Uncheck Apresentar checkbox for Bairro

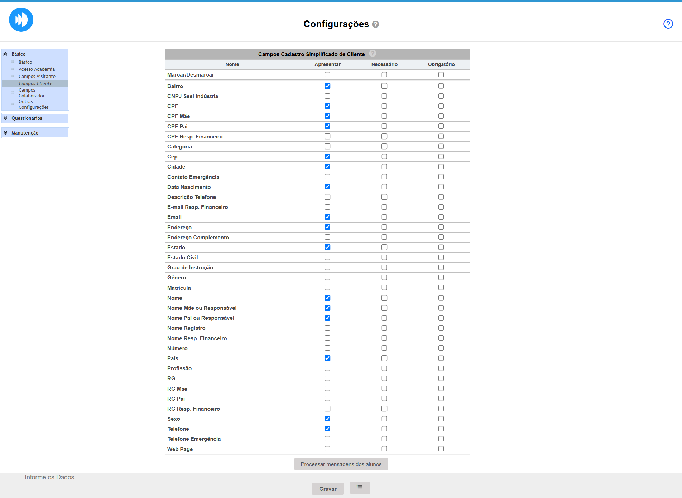click(x=327, y=86)
